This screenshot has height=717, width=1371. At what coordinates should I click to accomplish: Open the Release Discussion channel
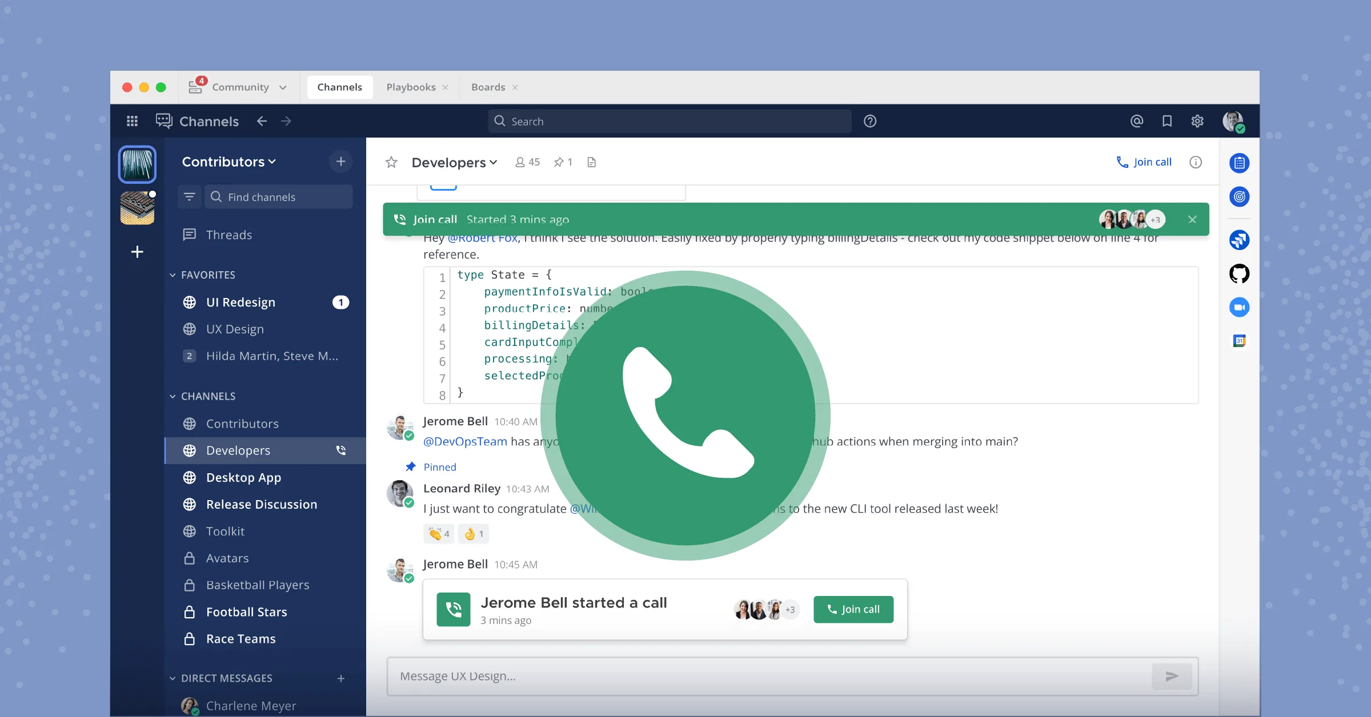click(x=266, y=504)
